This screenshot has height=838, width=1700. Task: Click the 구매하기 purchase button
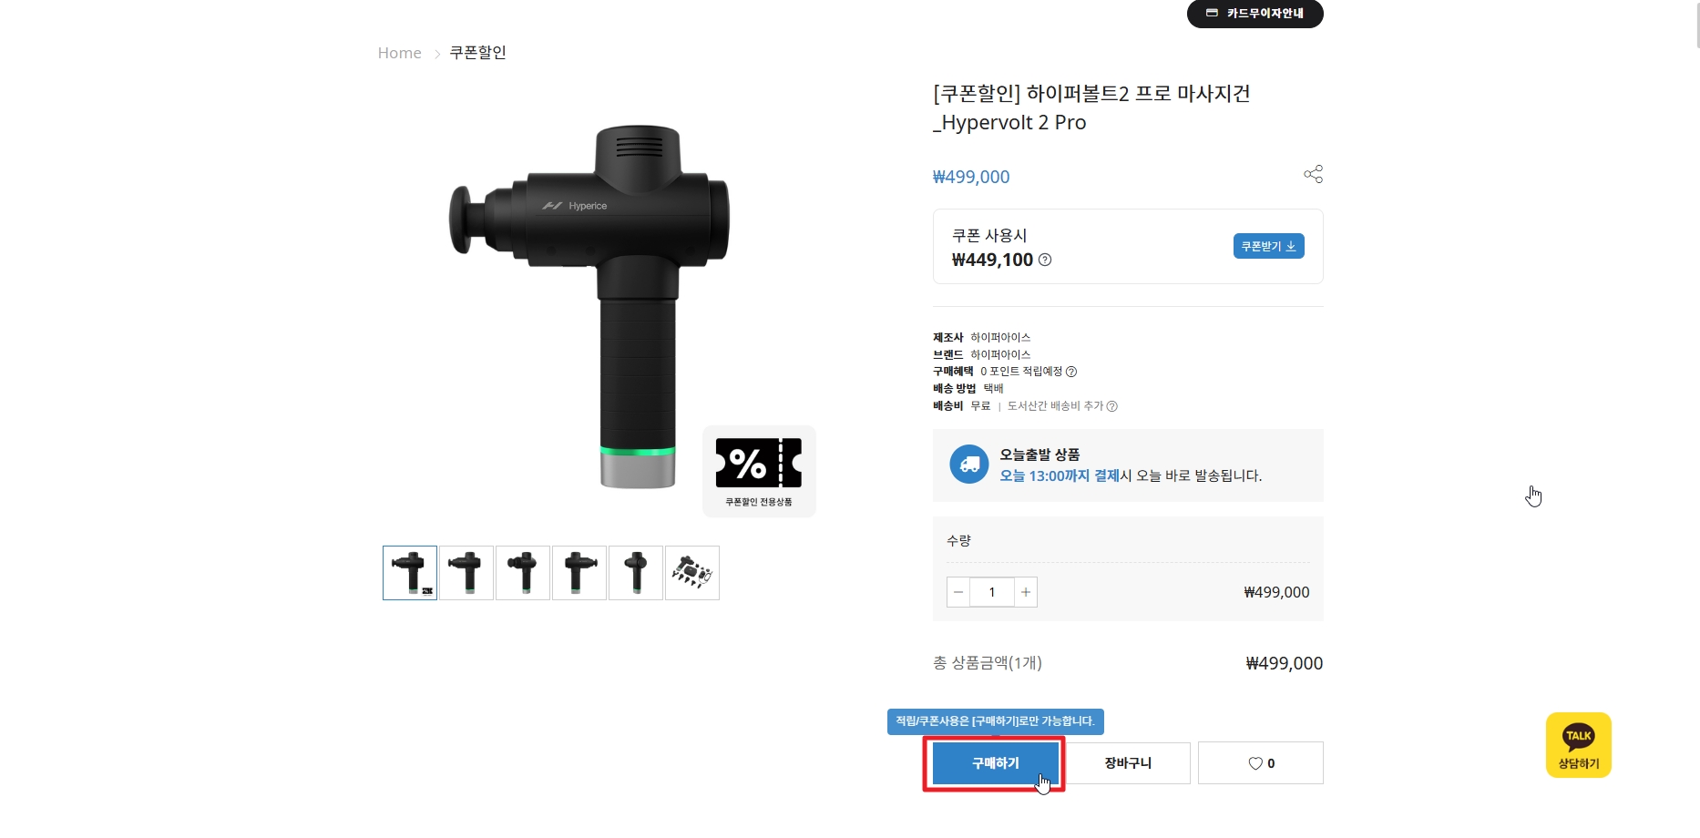coord(995,763)
